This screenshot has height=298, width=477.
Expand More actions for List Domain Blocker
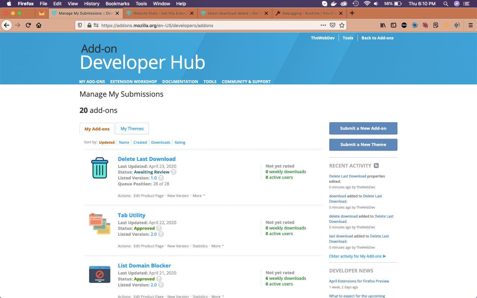[x=218, y=296]
